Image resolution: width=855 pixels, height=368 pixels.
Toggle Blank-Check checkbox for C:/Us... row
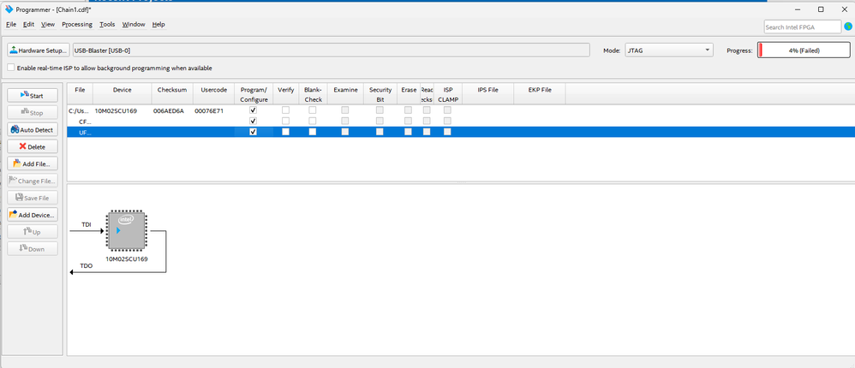pos(313,110)
